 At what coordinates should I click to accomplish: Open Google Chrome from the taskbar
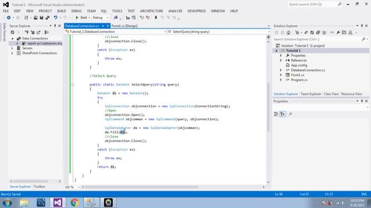click(x=75, y=203)
